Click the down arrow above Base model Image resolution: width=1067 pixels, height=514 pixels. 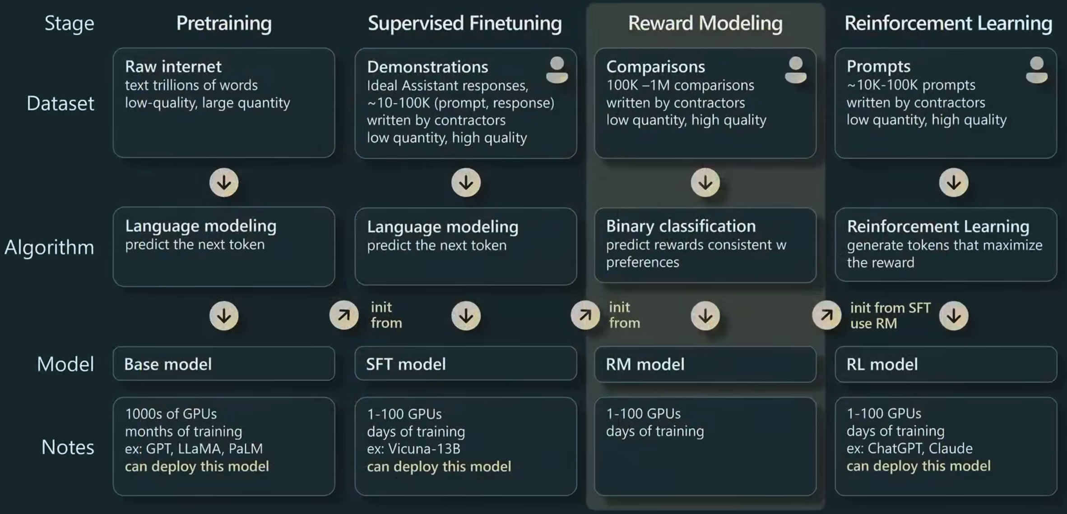coord(224,316)
